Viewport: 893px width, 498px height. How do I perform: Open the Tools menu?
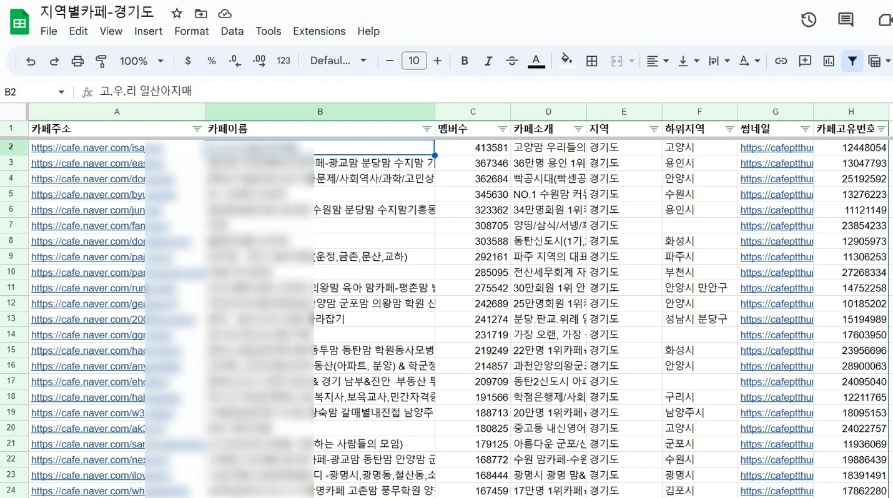269,31
